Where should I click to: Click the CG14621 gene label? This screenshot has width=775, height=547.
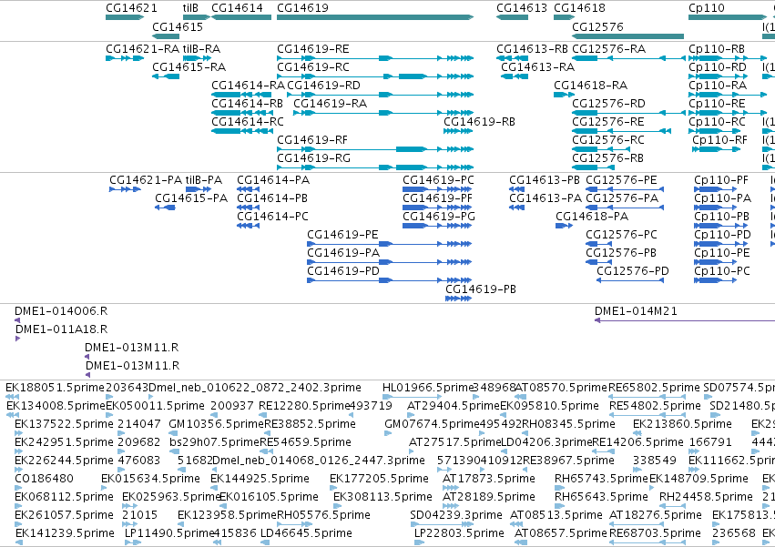tap(131, 8)
